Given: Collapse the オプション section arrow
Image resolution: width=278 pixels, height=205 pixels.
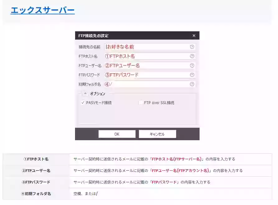Looking at the screenshot, I should click(85, 93).
